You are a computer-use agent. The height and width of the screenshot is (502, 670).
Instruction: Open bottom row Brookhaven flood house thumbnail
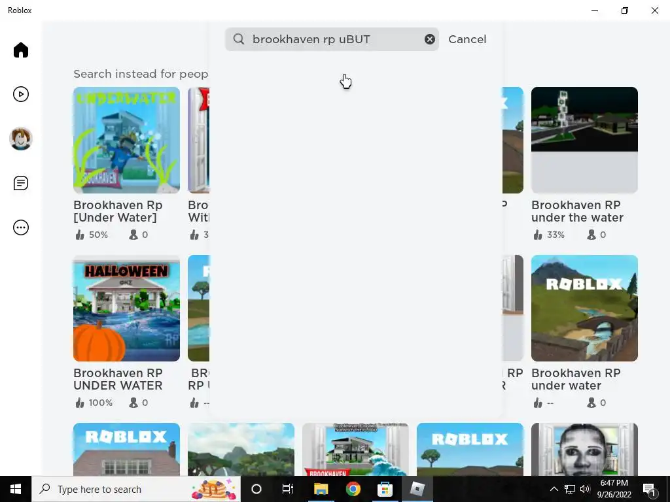point(355,449)
